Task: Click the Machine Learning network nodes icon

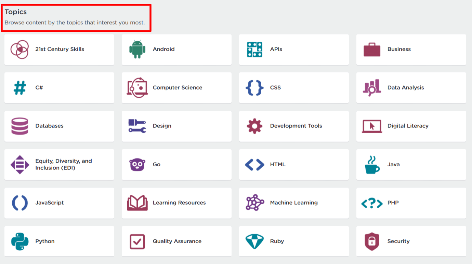Action: [x=255, y=203]
